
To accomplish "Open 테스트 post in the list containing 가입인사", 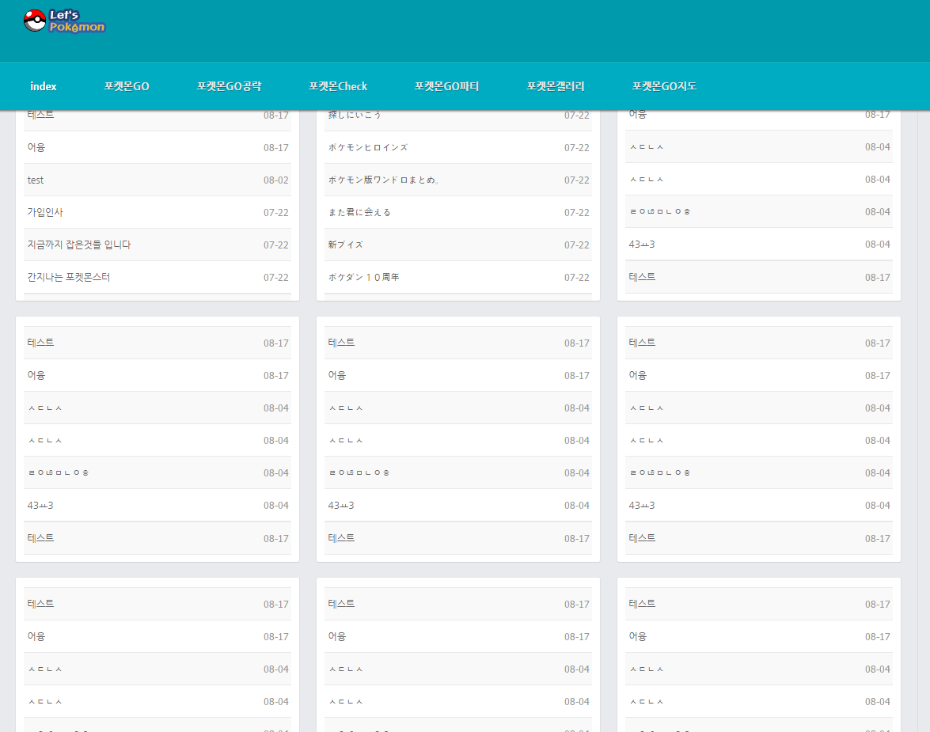I will click(x=40, y=116).
